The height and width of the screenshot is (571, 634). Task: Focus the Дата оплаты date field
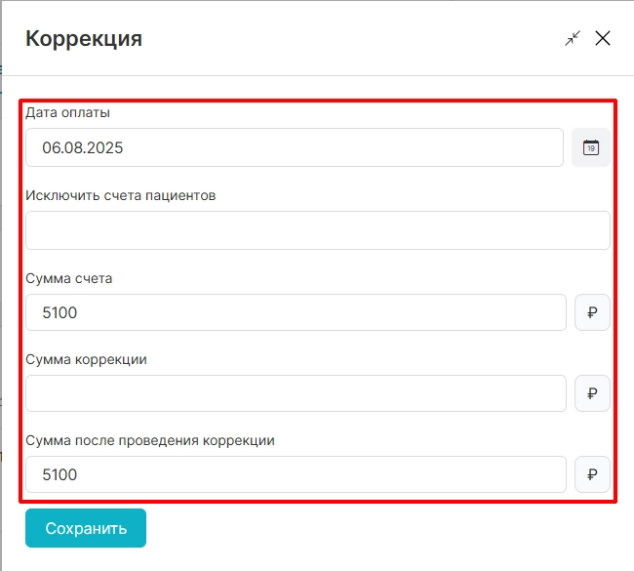[x=295, y=148]
